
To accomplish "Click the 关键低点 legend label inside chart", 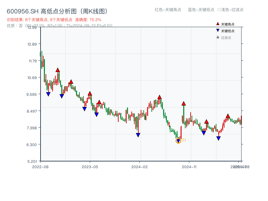I will [228, 31].
